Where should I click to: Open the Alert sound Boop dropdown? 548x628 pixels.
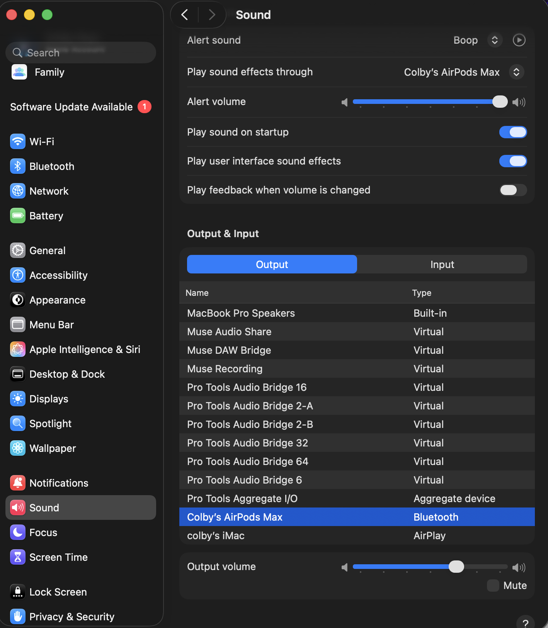(495, 40)
